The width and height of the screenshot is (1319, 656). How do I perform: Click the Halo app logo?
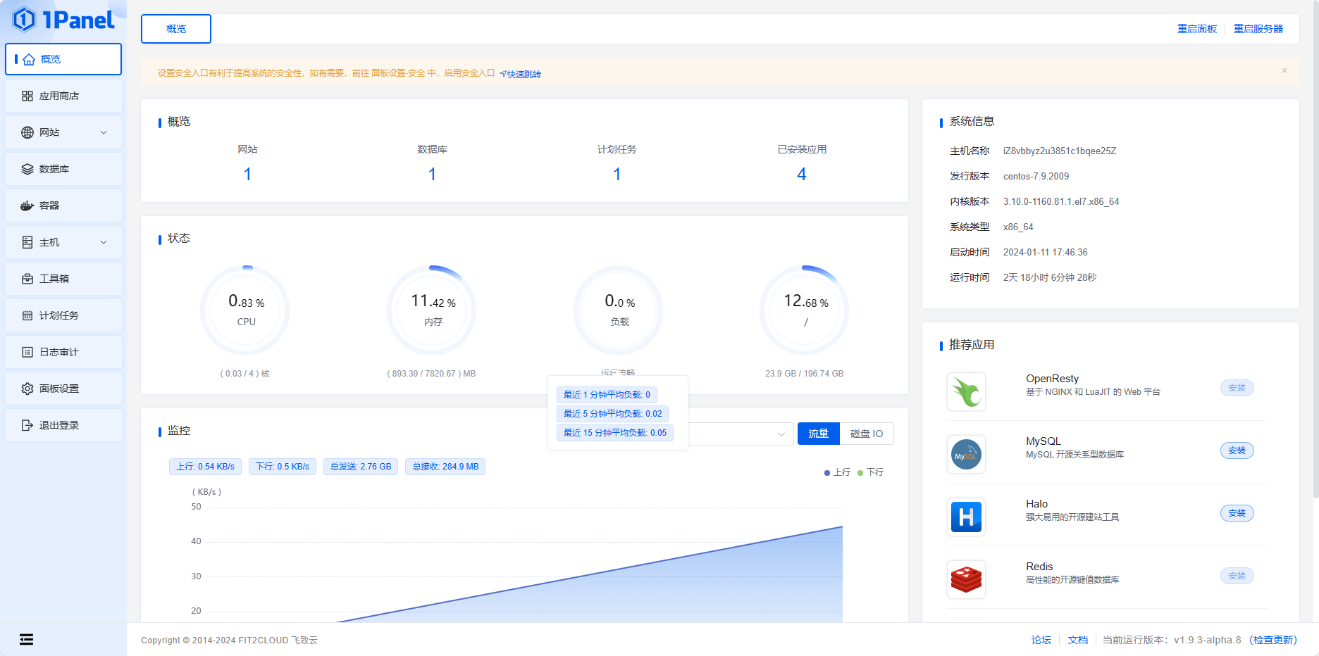pyautogui.click(x=966, y=517)
